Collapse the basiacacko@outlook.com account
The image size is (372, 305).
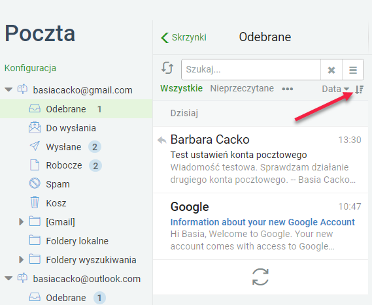tap(8, 278)
